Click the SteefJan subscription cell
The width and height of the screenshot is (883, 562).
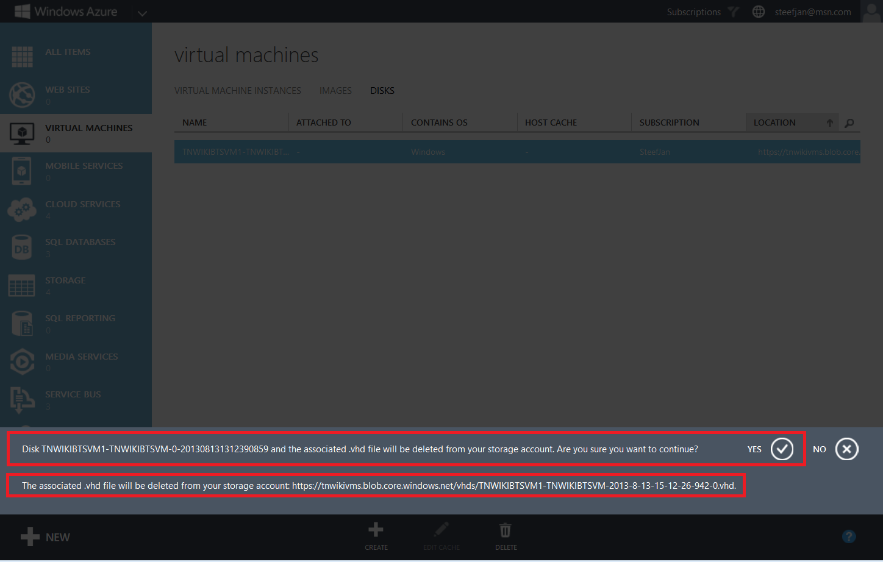click(655, 152)
